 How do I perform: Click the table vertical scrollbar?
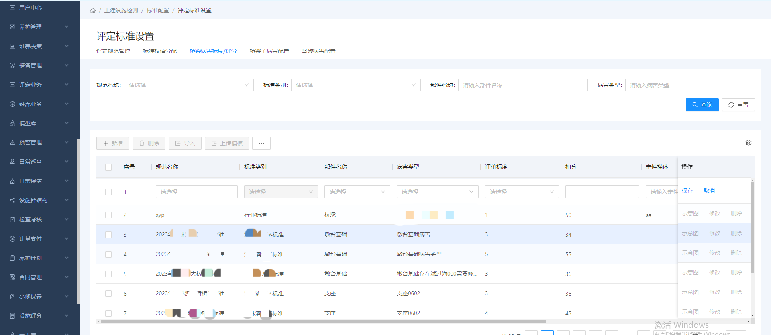click(753, 228)
